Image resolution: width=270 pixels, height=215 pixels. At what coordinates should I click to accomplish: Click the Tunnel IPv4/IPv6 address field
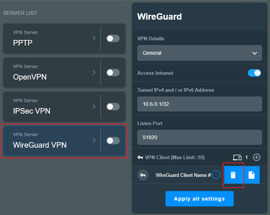199,104
